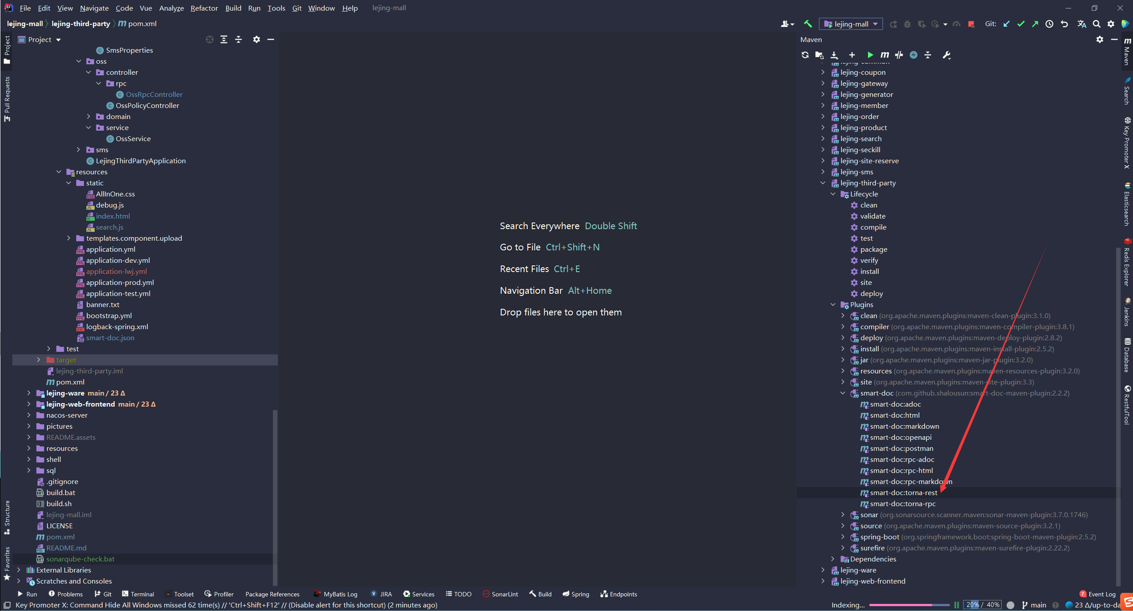Viewport: 1133px width, 611px height.
Task: Open the File menu
Action: tap(25, 8)
